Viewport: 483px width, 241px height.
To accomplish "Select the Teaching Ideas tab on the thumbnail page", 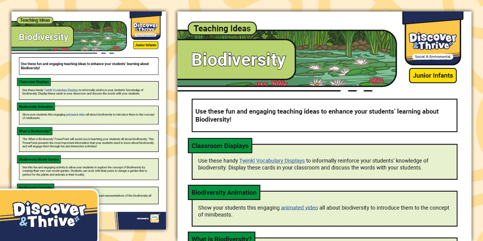I will click(x=35, y=20).
